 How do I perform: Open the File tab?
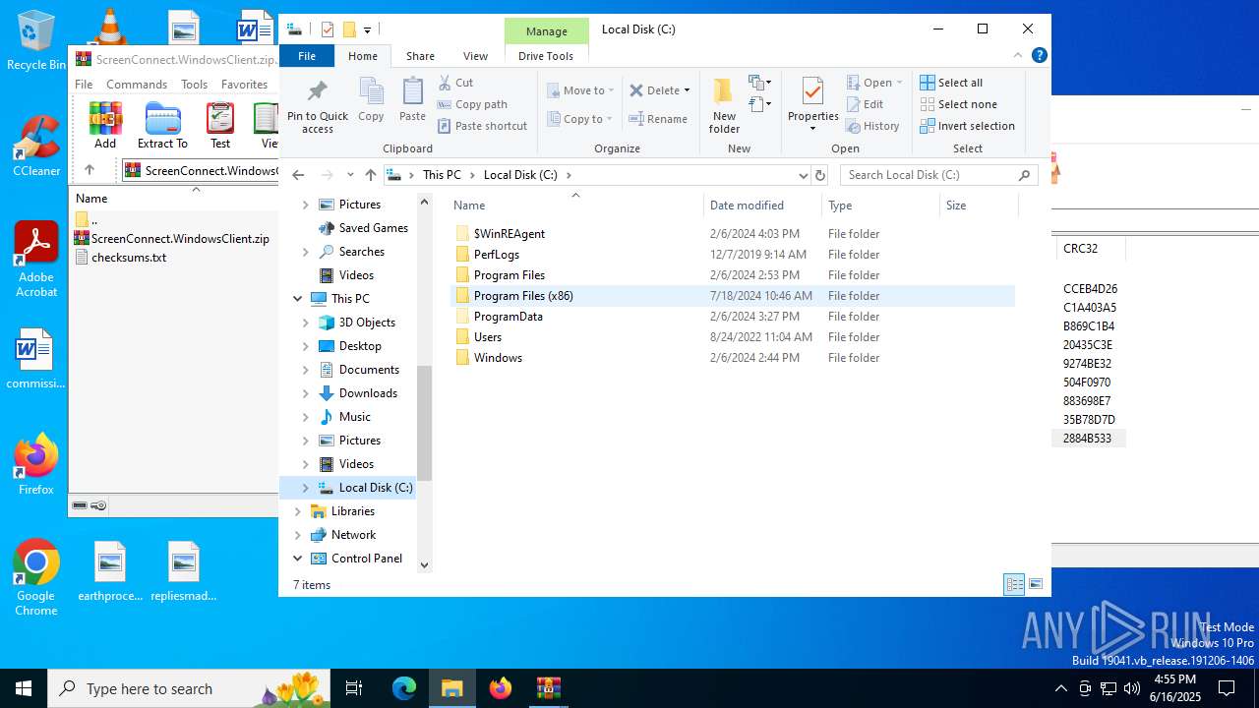(x=307, y=56)
